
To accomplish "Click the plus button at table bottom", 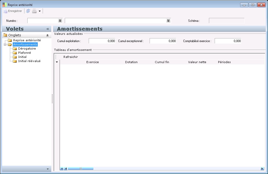I will [62, 169].
